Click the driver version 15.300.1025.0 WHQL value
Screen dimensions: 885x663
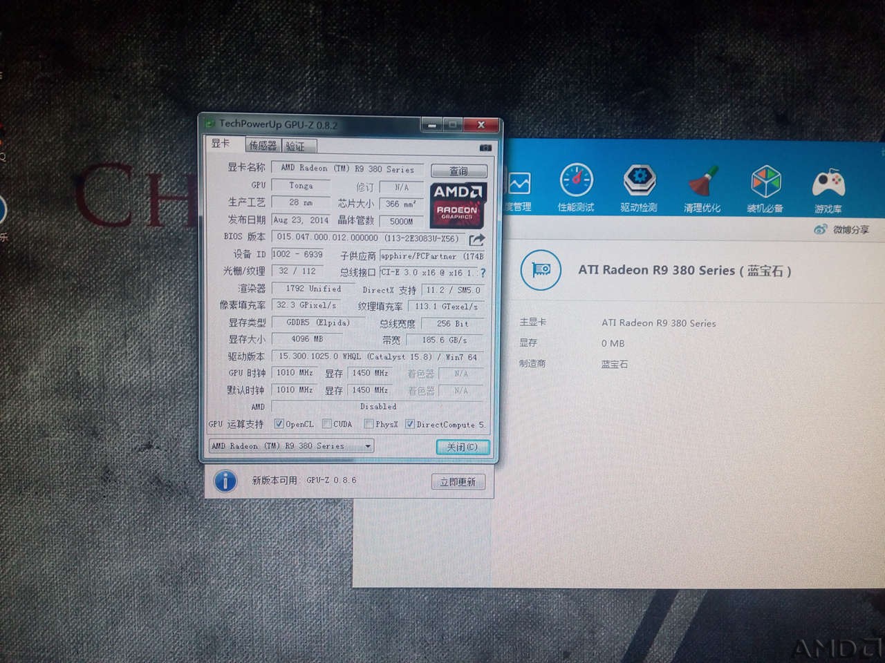[x=378, y=356]
